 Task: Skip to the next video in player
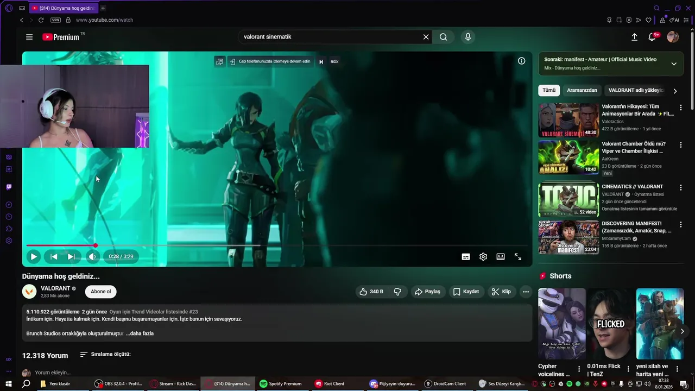[x=71, y=256]
